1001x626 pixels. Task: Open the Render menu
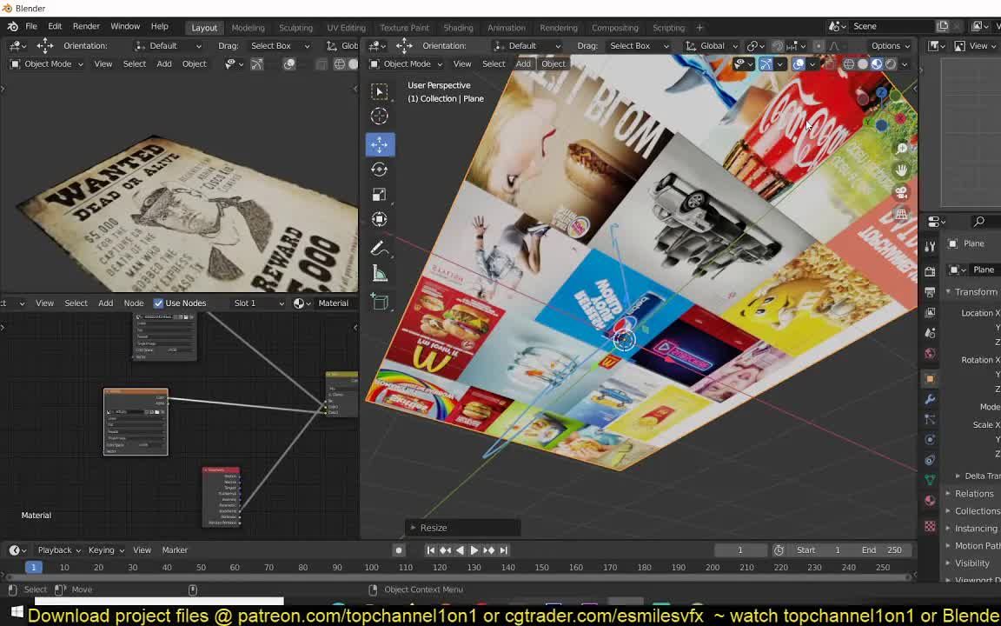(x=86, y=26)
